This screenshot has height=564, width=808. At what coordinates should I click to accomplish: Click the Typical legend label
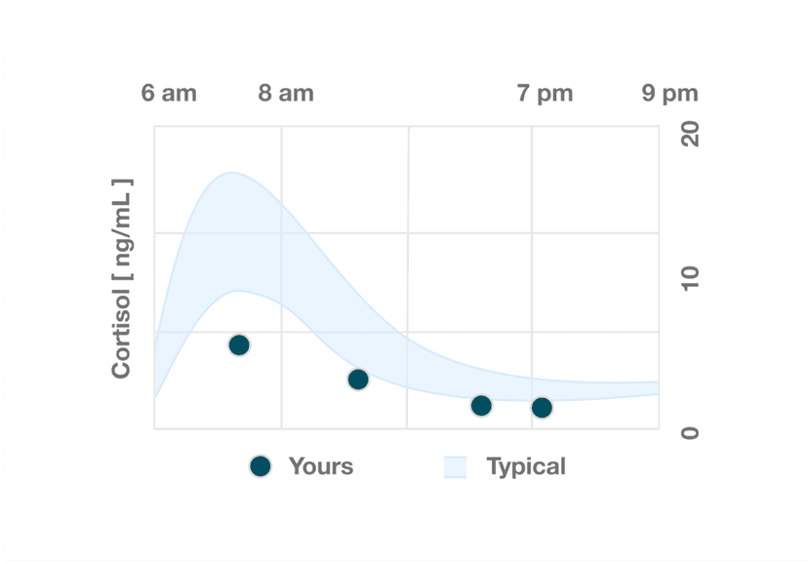(x=526, y=466)
